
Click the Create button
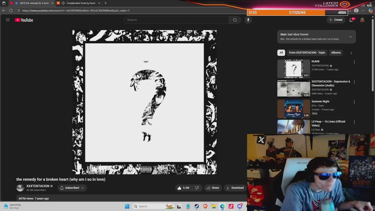[x=335, y=20]
